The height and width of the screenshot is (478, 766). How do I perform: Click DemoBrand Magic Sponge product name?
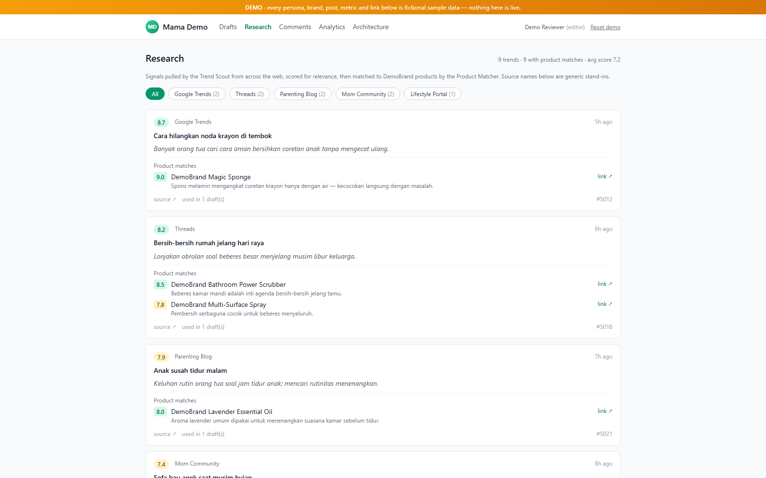click(x=211, y=177)
